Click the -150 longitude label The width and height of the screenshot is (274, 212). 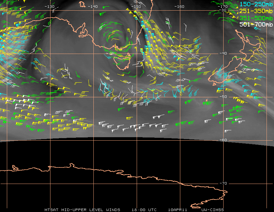click(x=136, y=7)
